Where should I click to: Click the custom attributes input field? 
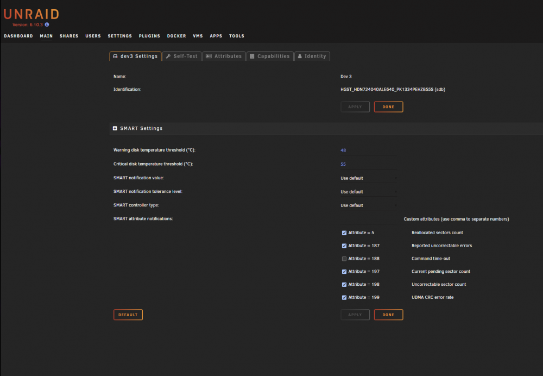click(369, 219)
